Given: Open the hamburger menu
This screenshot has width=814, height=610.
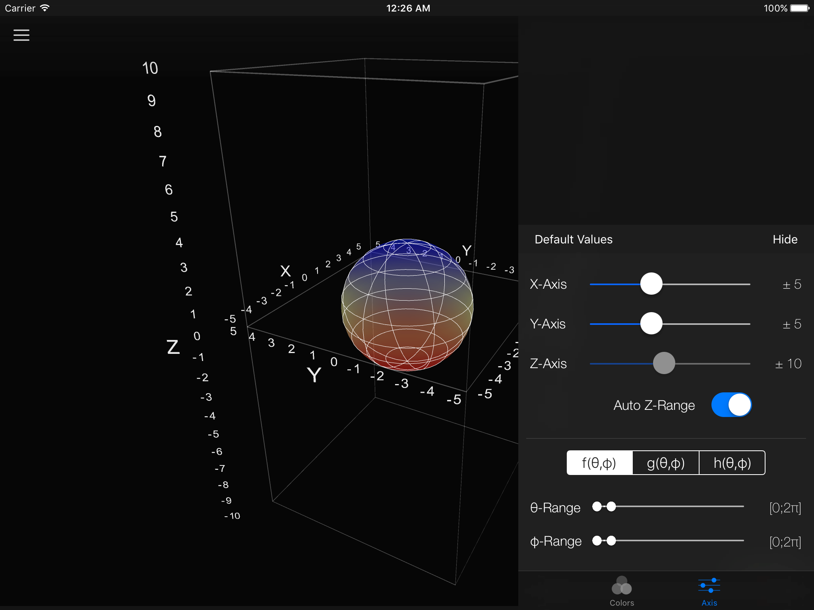Looking at the screenshot, I should pos(21,35).
